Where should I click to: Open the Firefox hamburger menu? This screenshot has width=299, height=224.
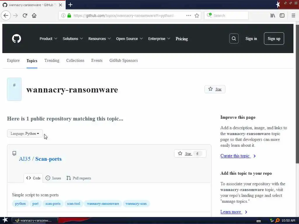coord(293,16)
